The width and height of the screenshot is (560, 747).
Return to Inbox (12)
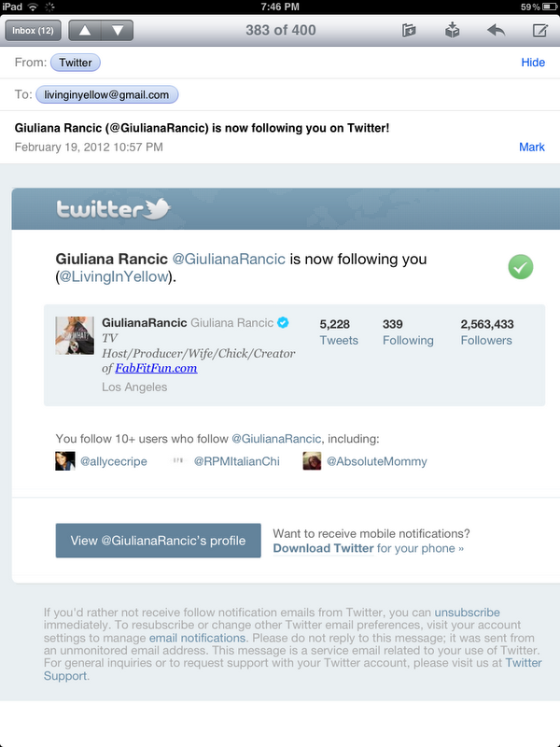click(33, 31)
